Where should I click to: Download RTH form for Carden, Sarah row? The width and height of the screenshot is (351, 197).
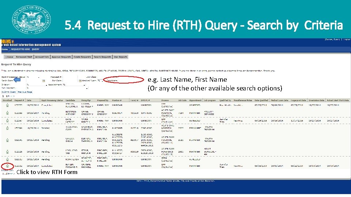(x=7, y=140)
